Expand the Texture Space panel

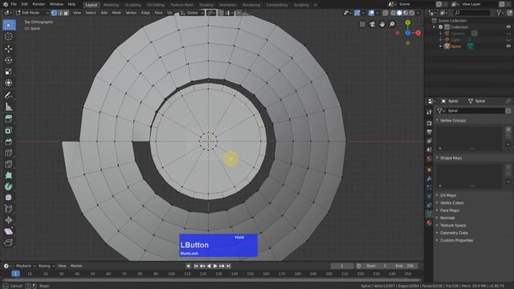[x=452, y=226]
